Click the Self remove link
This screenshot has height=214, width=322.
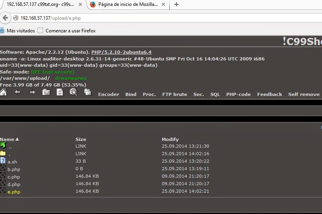(x=304, y=94)
